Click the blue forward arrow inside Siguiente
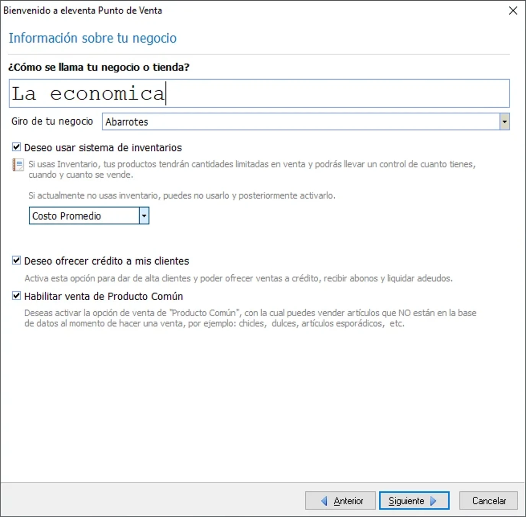 tap(433, 501)
